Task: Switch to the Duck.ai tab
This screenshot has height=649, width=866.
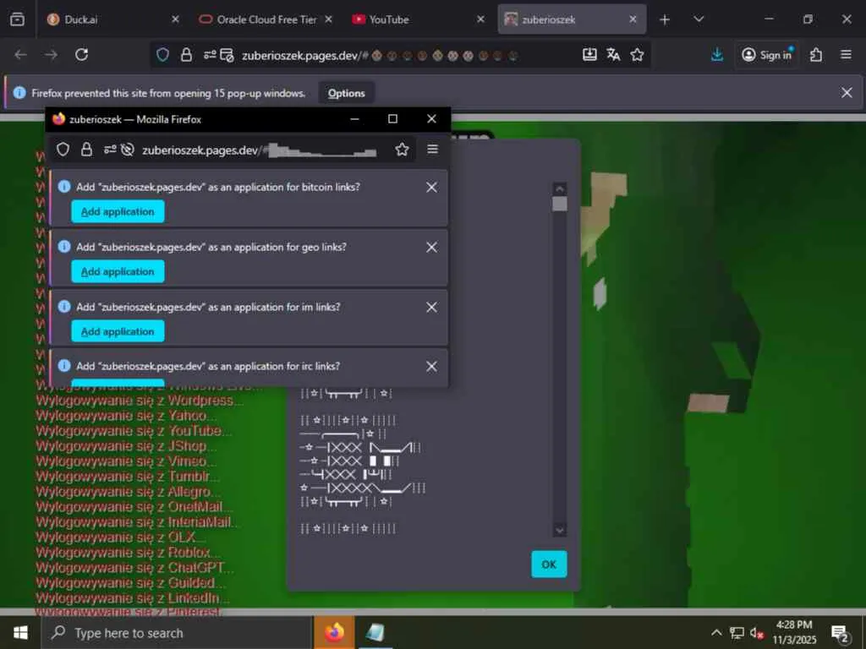Action: tap(113, 19)
